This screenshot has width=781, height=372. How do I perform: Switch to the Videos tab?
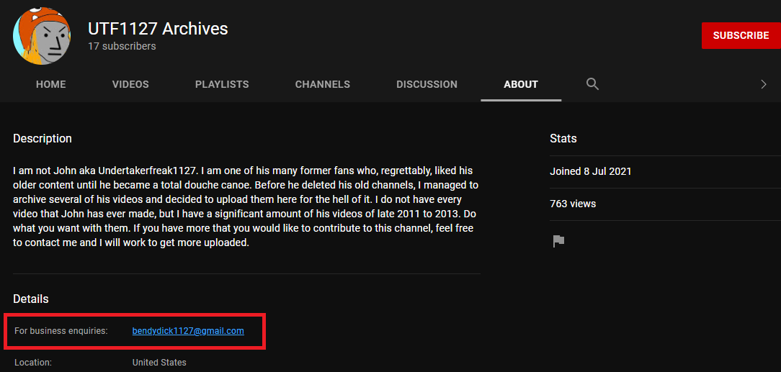(x=130, y=85)
